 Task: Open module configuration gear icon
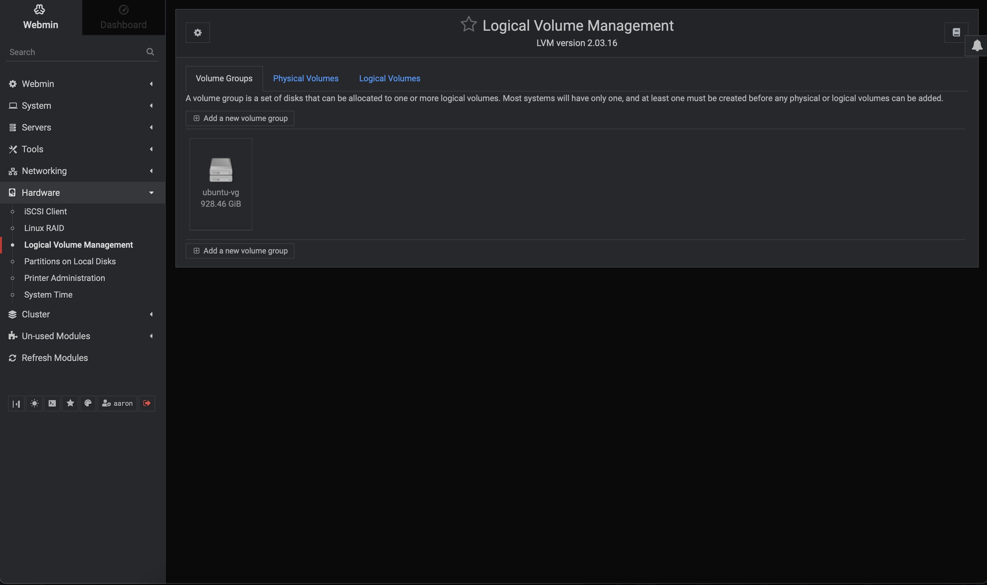197,33
